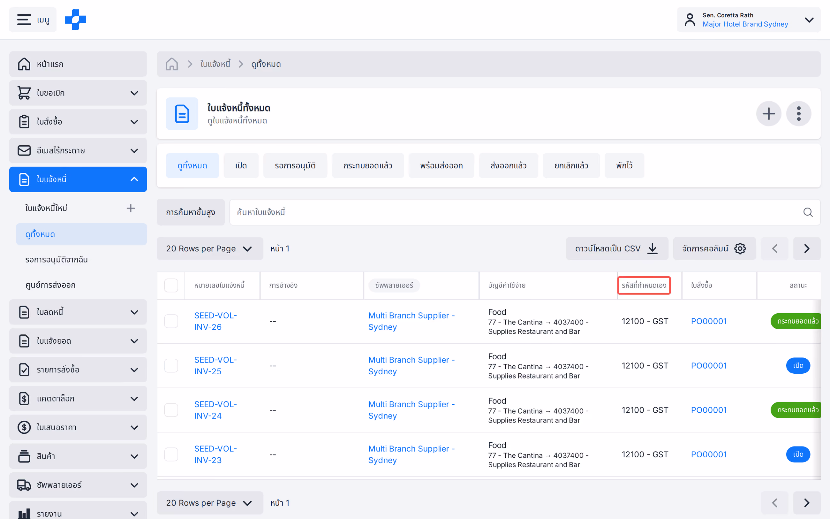
Task: Open the hamburger เมนู button
Action: [33, 19]
